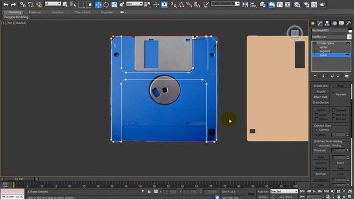Switch to the Freeform ribbon tab
The height and width of the screenshot is (199, 354).
pyautogui.click(x=35, y=12)
